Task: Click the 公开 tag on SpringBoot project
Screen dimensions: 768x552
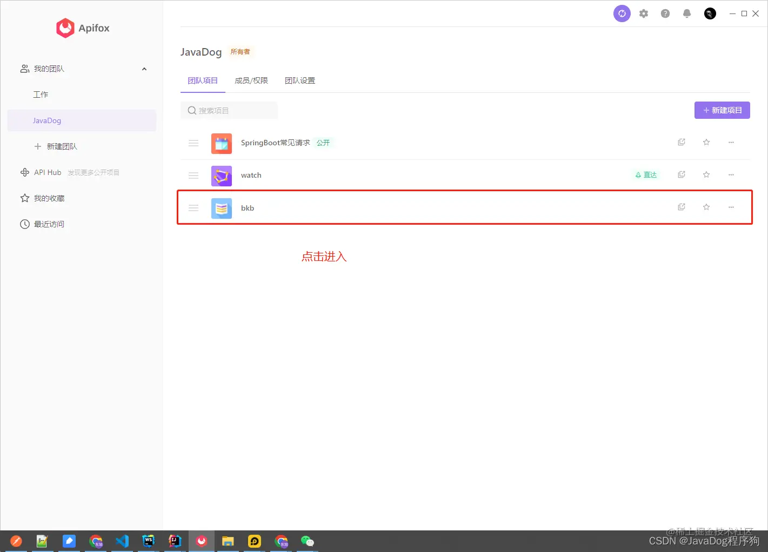Action: point(323,143)
